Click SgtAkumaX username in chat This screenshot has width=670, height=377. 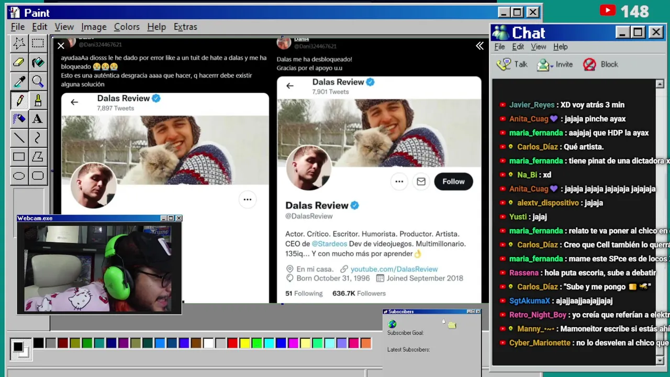(530, 301)
